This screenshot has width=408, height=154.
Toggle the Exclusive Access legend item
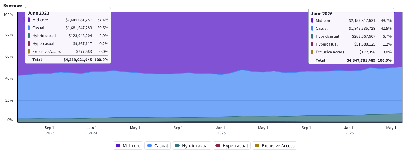(275, 146)
